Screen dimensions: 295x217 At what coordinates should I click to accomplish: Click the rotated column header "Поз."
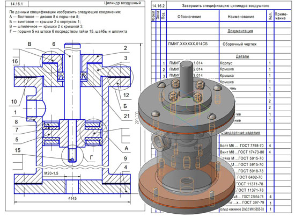tap(163, 15)
